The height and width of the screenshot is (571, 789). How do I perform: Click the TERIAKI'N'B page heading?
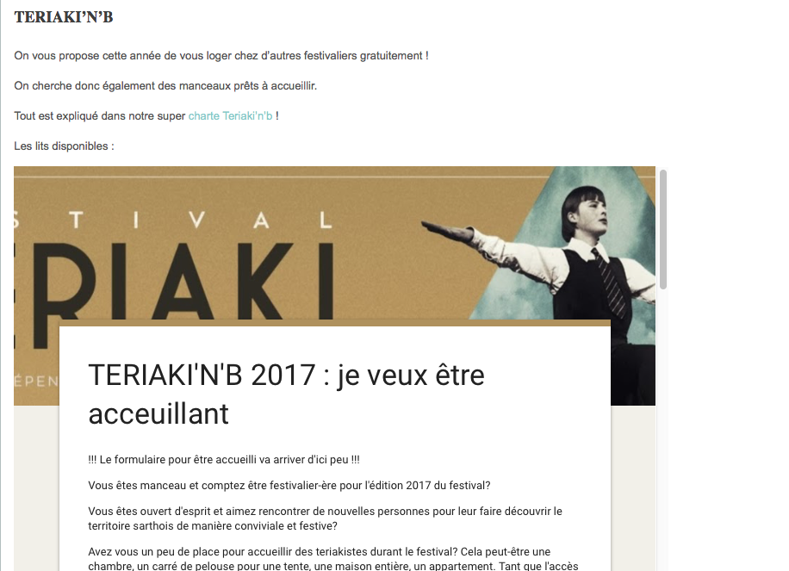pyautogui.click(x=64, y=17)
